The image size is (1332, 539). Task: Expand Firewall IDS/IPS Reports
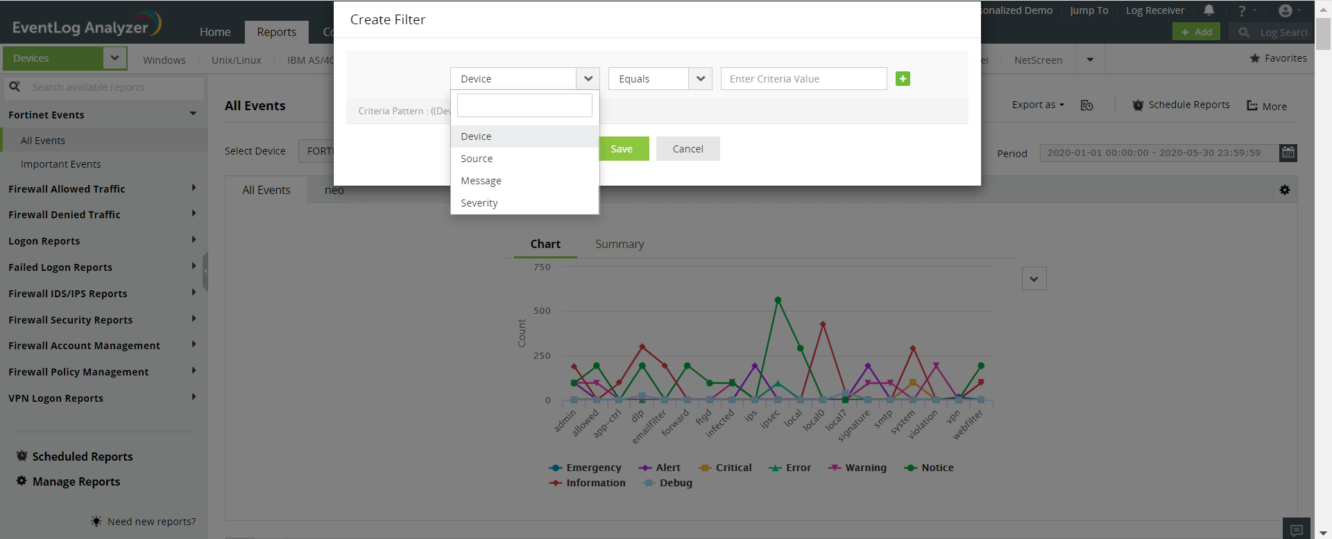[x=194, y=292]
